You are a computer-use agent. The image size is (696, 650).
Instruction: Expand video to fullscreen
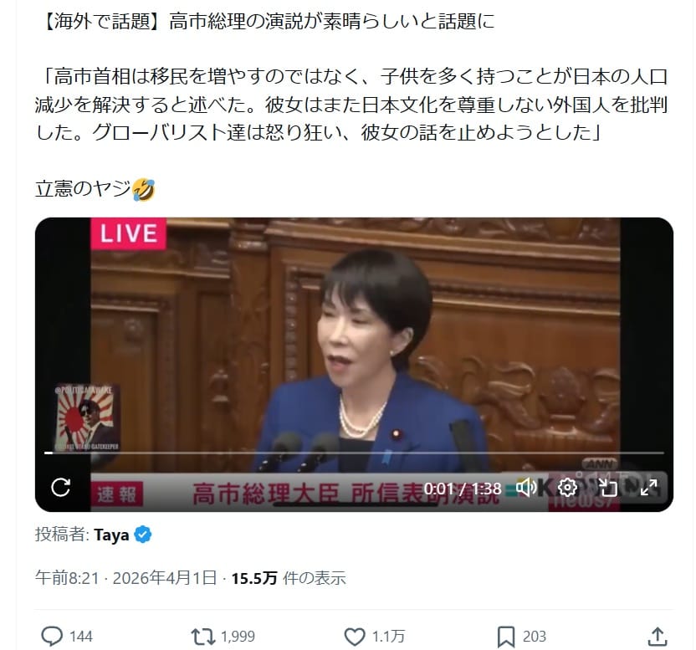tap(648, 488)
